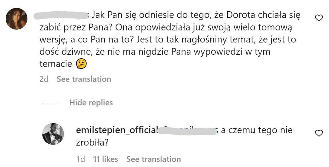
Task: Click the horizontal line beside Hide replies
Action: (50, 103)
